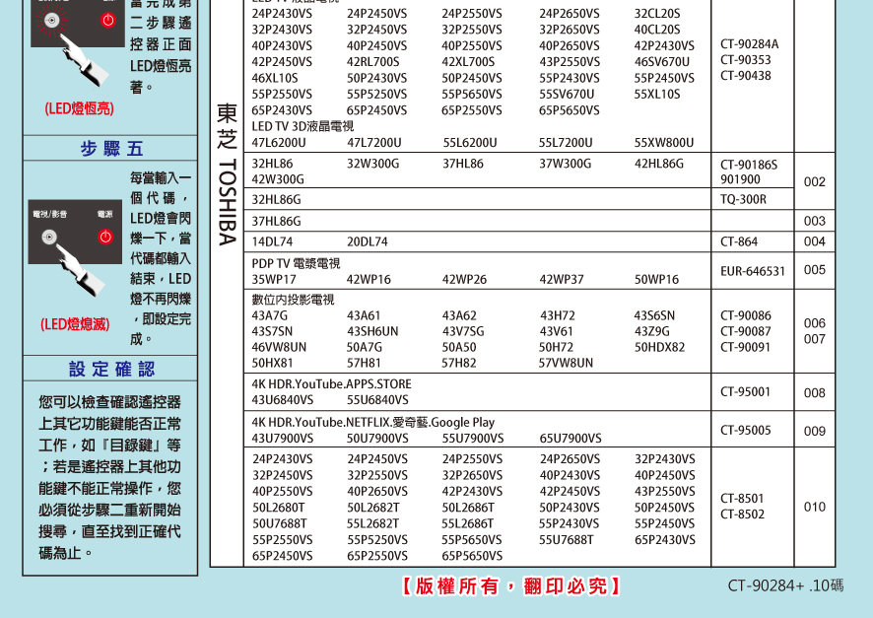Click TV model 47L6200U
The width and height of the screenshot is (873, 618).
point(279,143)
